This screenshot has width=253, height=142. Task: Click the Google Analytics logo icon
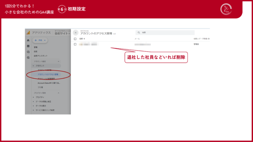(28, 33)
